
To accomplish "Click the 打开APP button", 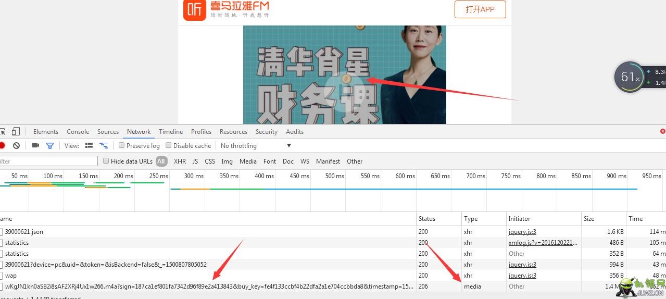I will (x=480, y=9).
